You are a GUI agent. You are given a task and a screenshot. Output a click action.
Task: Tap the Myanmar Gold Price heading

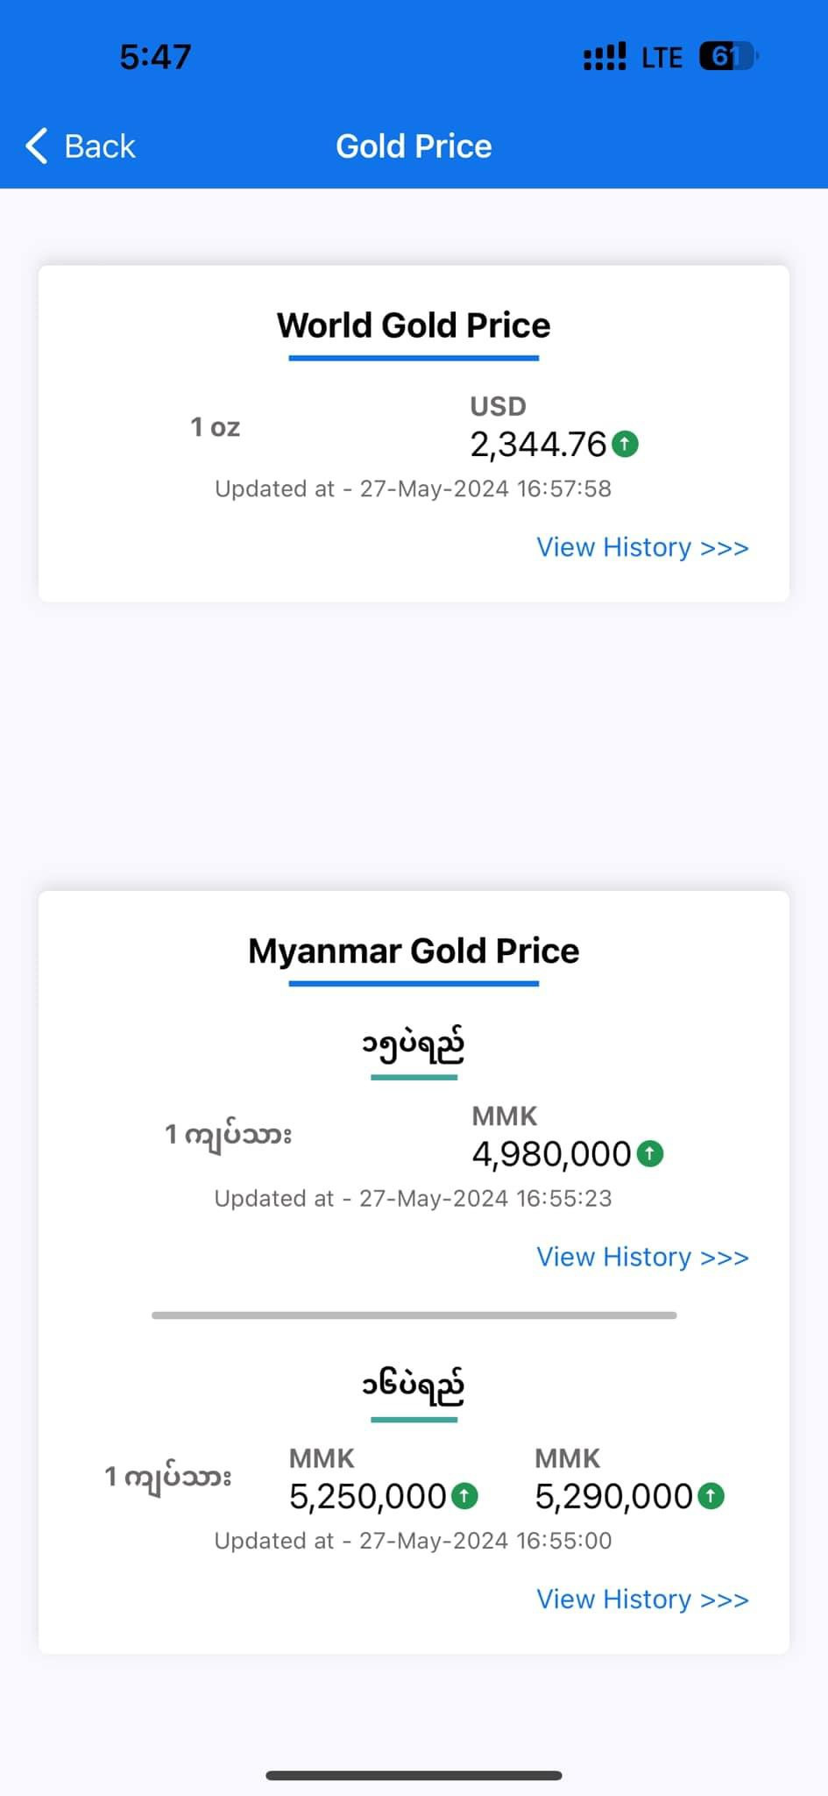(414, 951)
